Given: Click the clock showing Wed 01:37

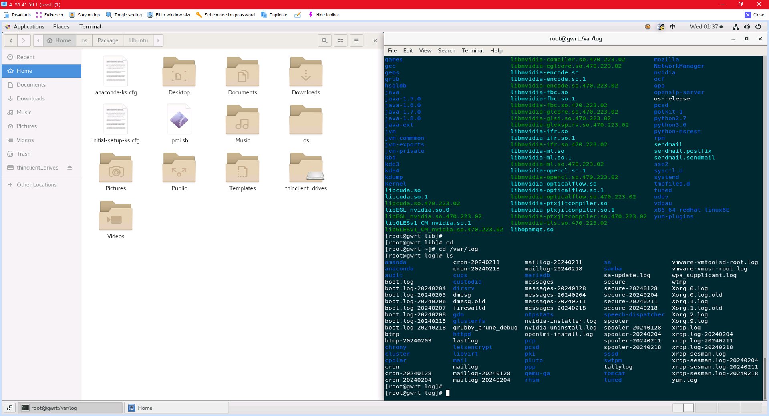Looking at the screenshot, I should [x=706, y=27].
